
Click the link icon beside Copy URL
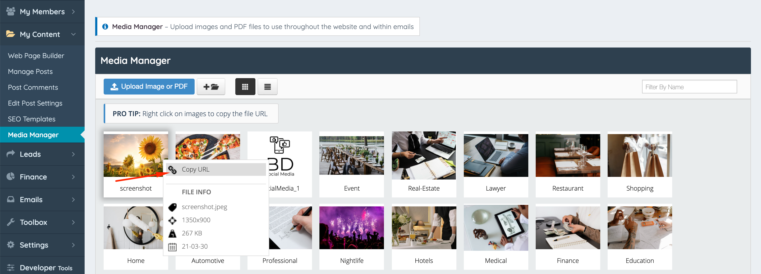172,169
